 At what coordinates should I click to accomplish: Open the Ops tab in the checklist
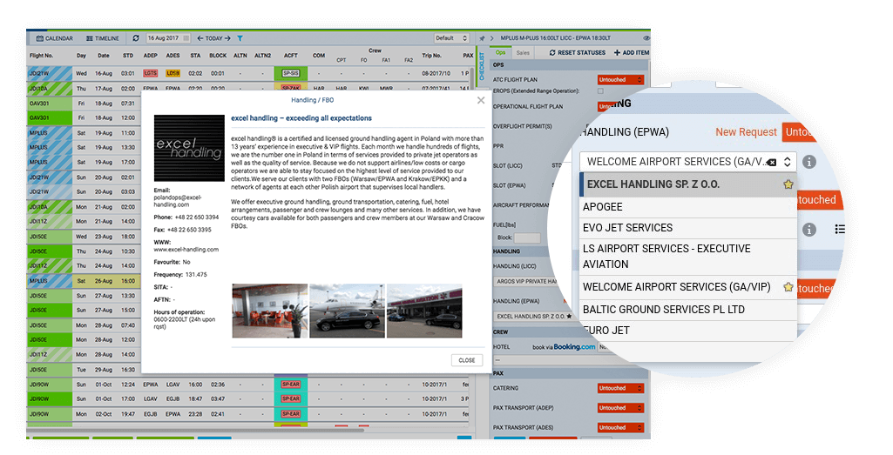tap(501, 52)
